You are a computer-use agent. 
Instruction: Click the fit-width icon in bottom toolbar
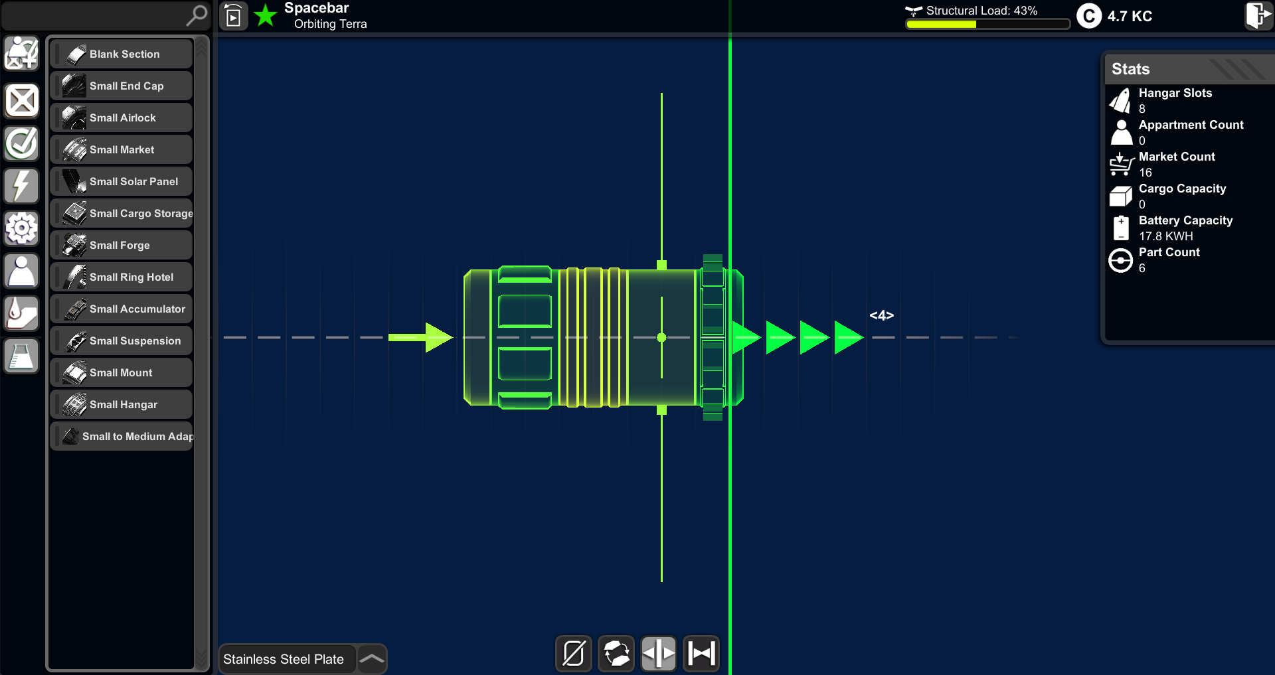pyautogui.click(x=701, y=654)
